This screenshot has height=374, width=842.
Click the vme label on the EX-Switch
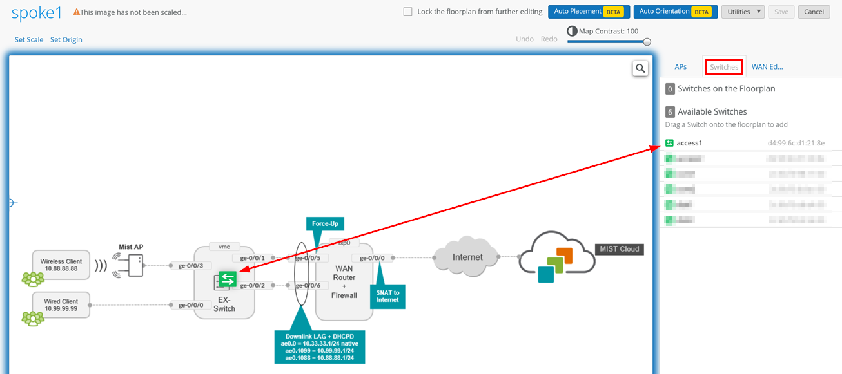[224, 247]
